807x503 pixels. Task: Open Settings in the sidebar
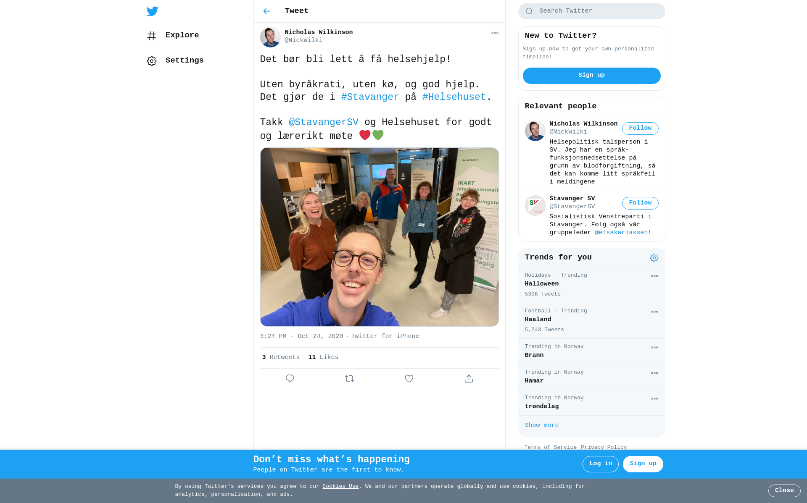point(184,60)
